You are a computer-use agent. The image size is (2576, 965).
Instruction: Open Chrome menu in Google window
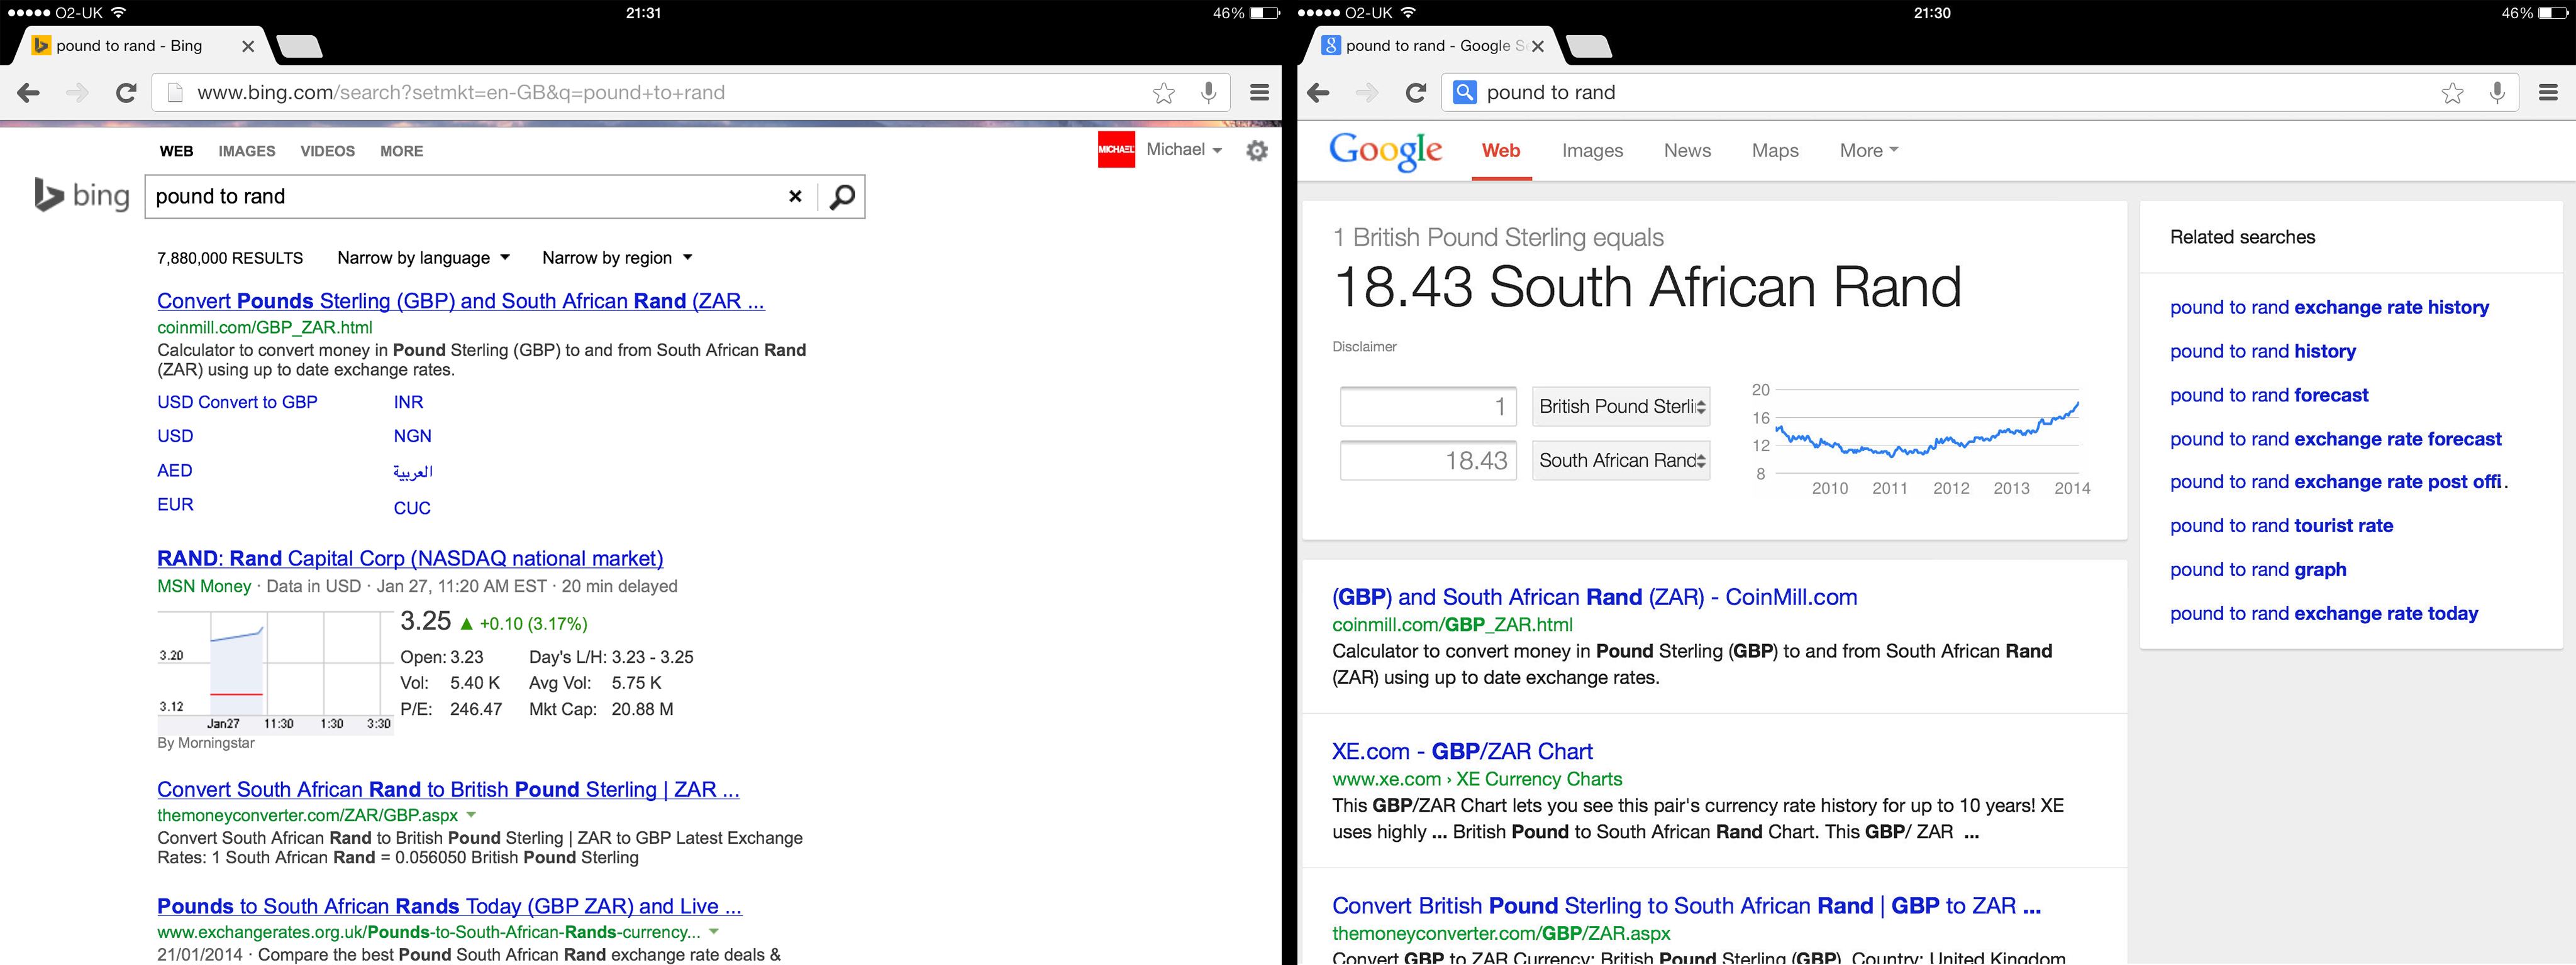[2548, 93]
